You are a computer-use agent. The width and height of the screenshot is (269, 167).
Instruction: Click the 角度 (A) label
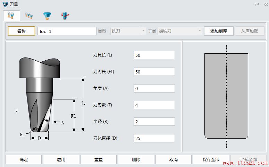pos(101,88)
